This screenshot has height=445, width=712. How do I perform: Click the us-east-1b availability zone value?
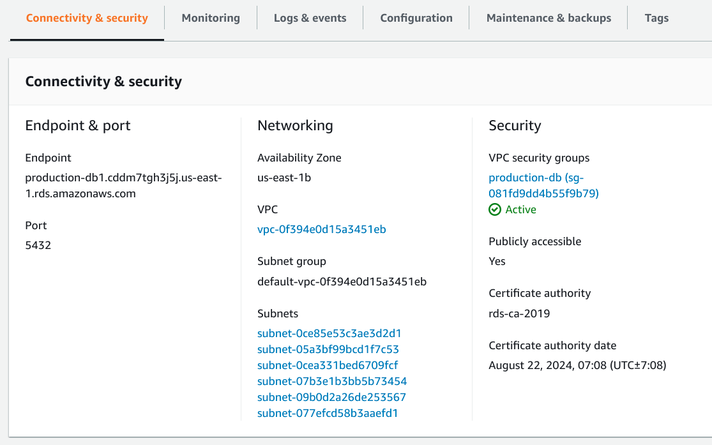pos(284,177)
